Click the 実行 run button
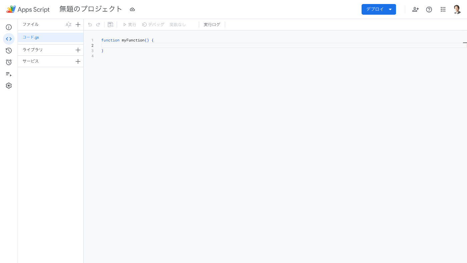The width and height of the screenshot is (467, 263). click(x=130, y=24)
